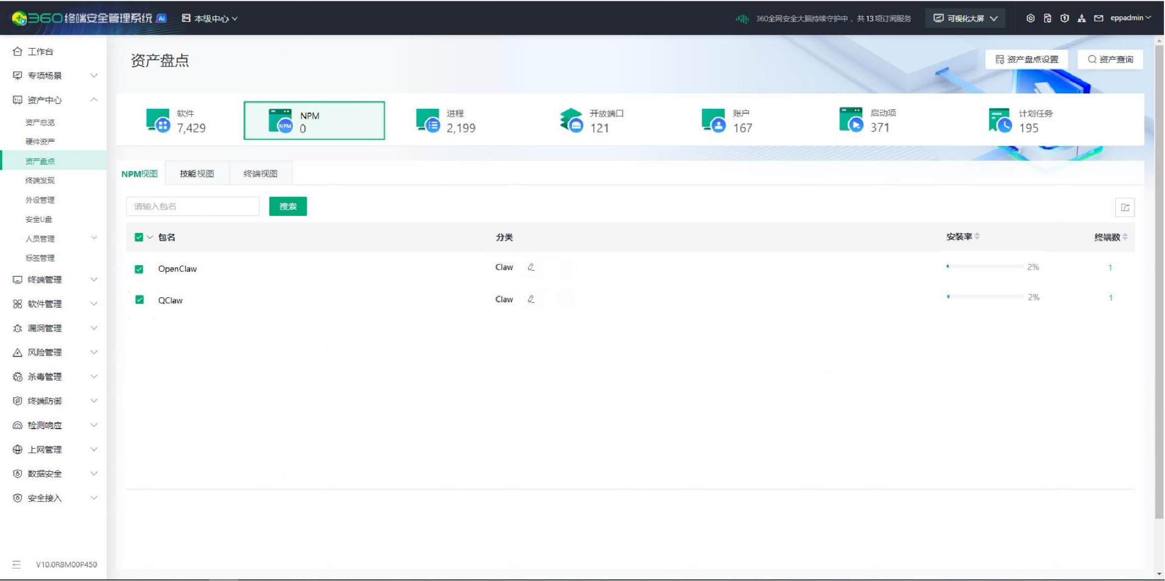Switch to the 技能视图 tab
This screenshot has width=1165, height=581.
[x=197, y=173]
